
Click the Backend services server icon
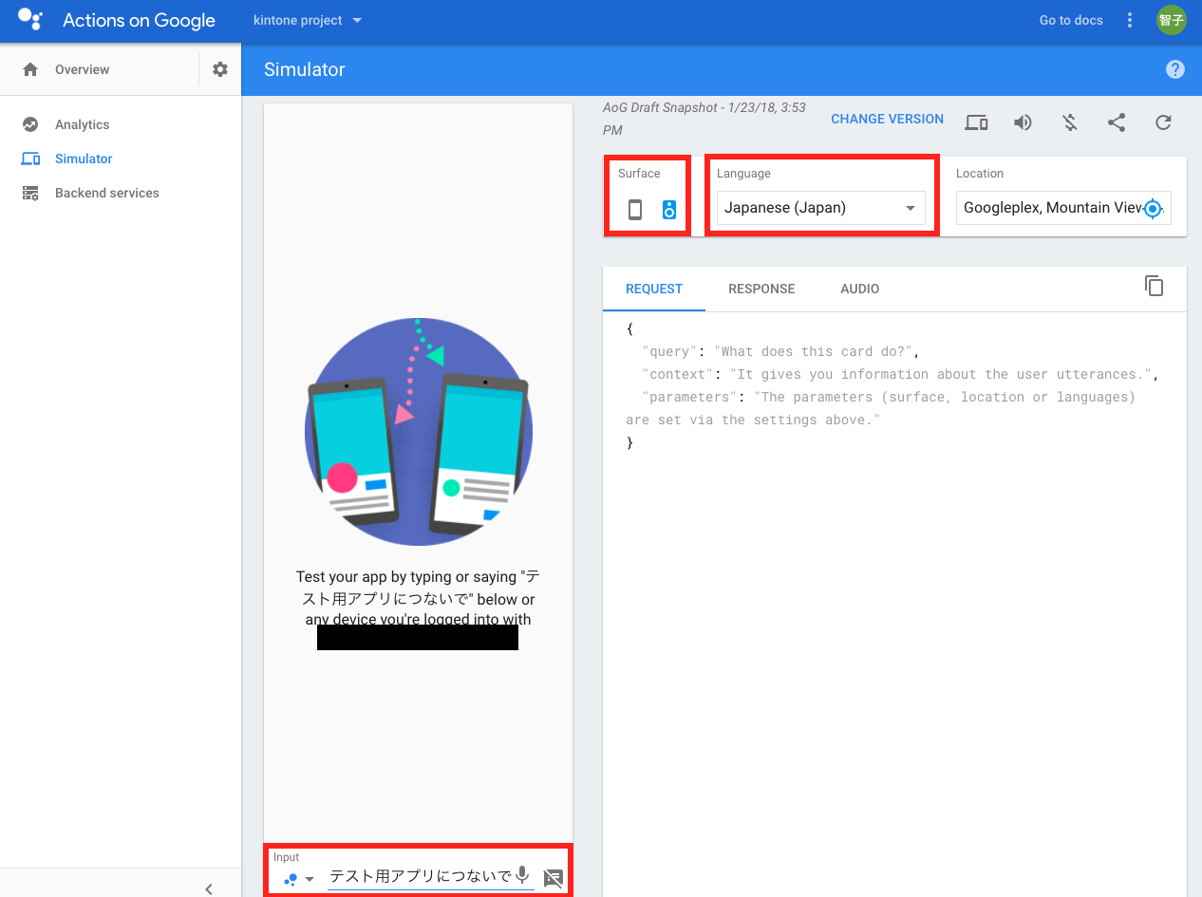(x=30, y=193)
